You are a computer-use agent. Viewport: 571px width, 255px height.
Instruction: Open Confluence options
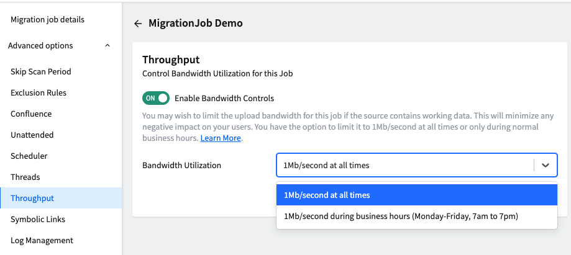tap(31, 114)
